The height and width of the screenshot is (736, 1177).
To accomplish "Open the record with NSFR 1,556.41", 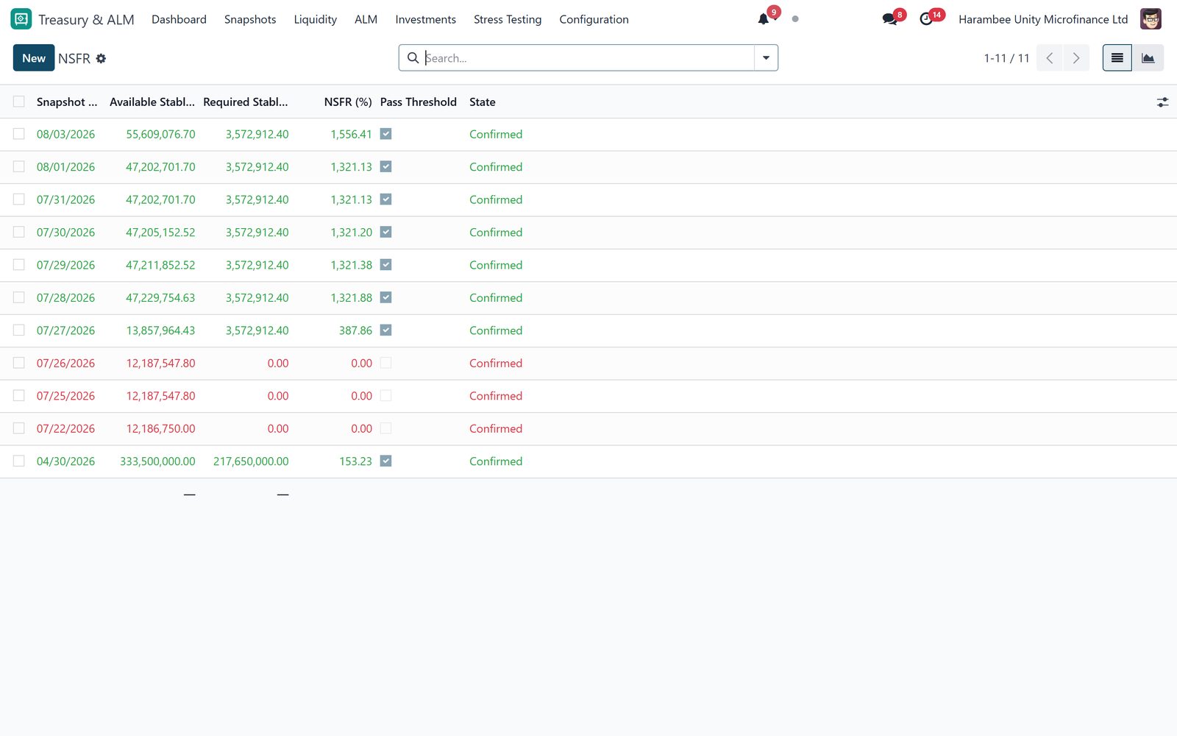I will [351, 134].
